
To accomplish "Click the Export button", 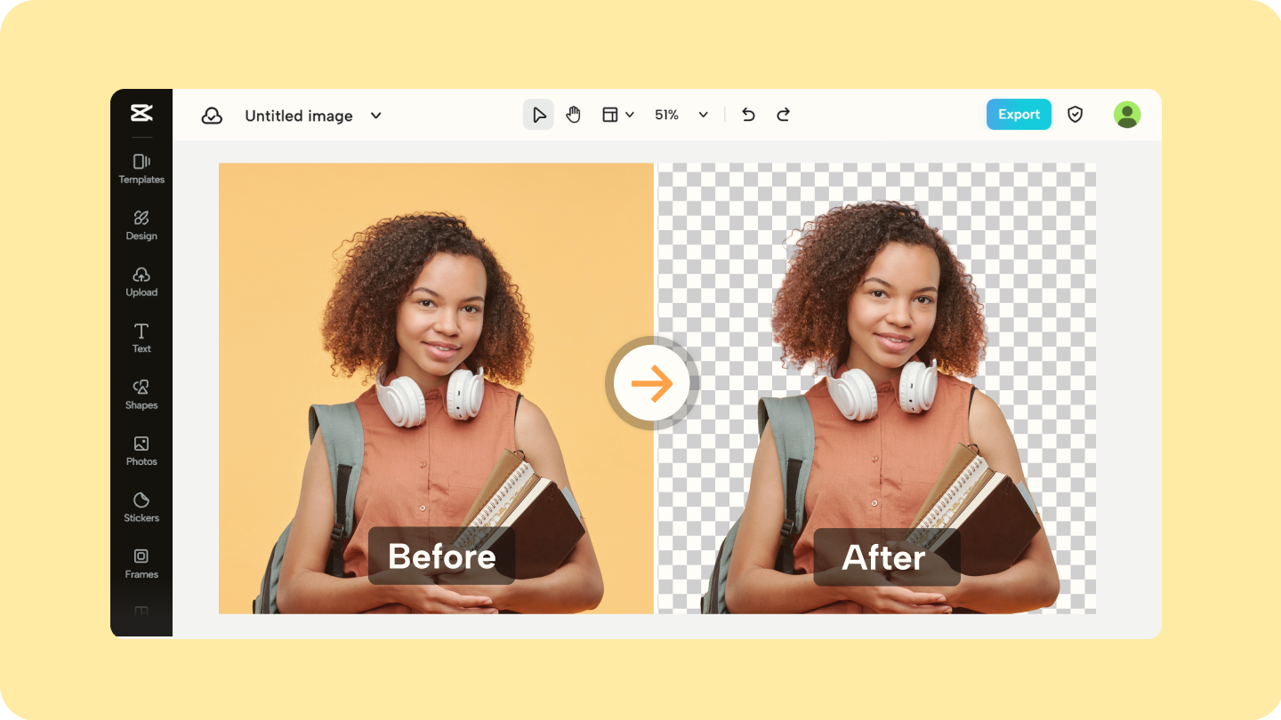I will (x=1019, y=115).
